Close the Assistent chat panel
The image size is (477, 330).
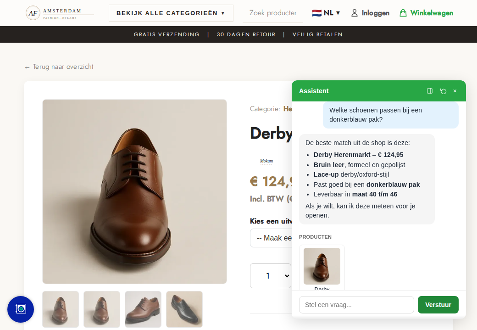(455, 91)
